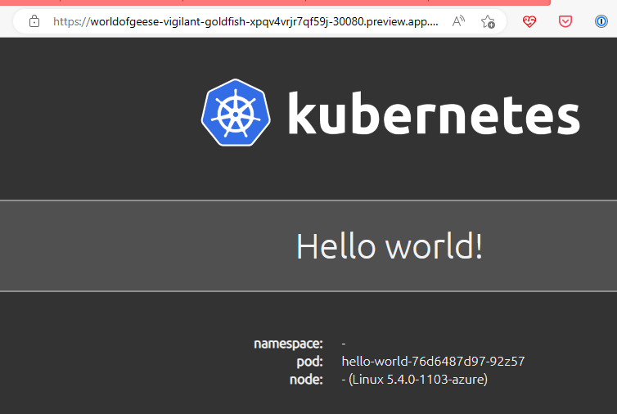This screenshot has height=414, width=617.
Task: Click the "Hello world!" heading
Action: (x=390, y=246)
